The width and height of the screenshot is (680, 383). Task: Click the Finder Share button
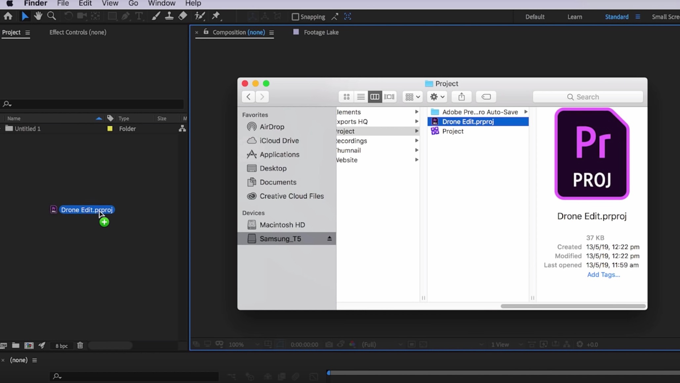point(462,97)
